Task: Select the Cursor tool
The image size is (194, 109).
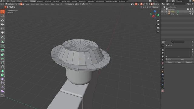Action: pyautogui.click(x=2, y=16)
